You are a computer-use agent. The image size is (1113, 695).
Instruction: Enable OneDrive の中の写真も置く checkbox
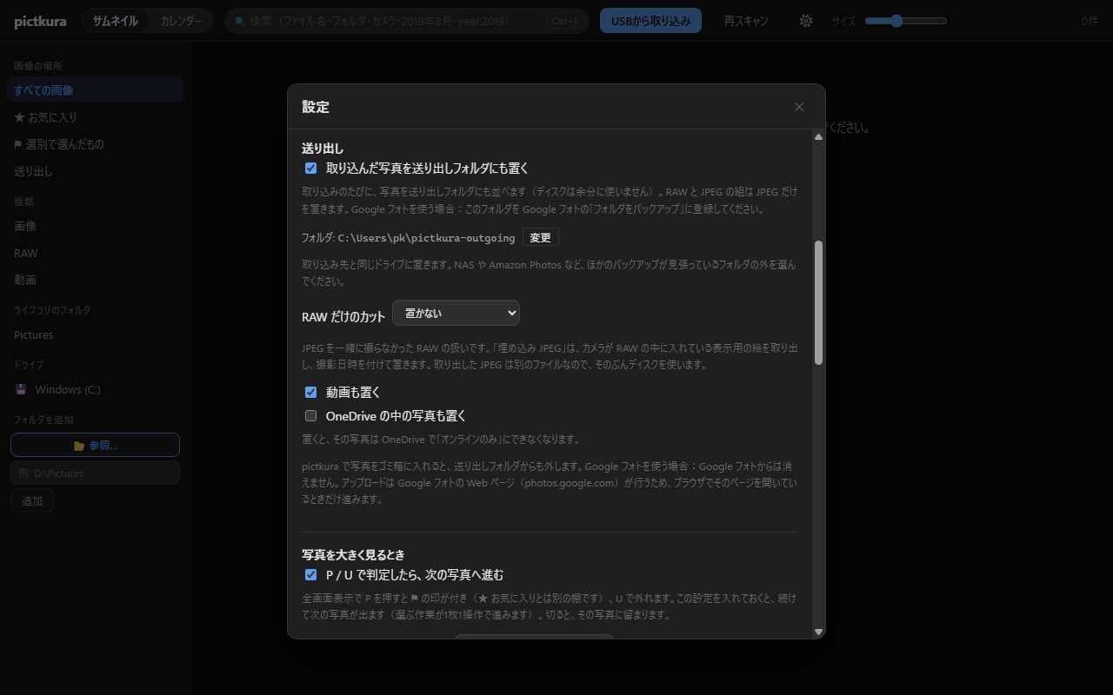[x=310, y=415]
